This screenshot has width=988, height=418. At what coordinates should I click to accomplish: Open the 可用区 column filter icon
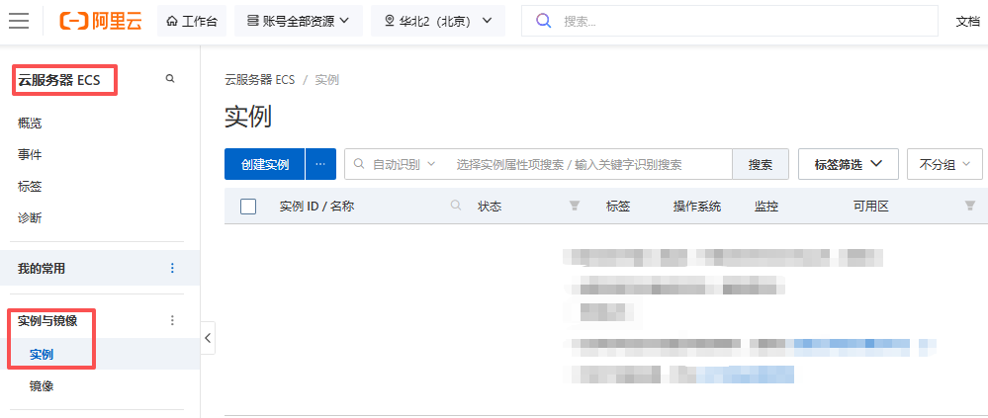[970, 206]
